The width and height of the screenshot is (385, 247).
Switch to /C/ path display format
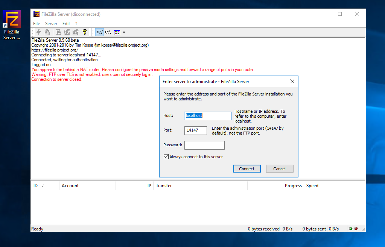[99, 32]
